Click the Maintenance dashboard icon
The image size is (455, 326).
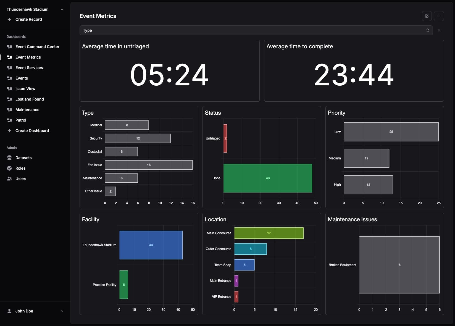[x=9, y=110]
